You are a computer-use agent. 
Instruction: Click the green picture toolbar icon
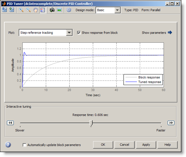coord(59,10)
